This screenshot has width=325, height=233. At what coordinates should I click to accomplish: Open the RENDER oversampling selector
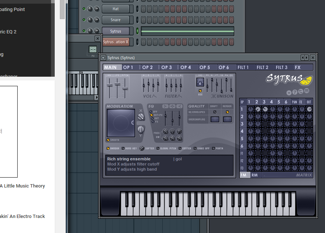227,119
